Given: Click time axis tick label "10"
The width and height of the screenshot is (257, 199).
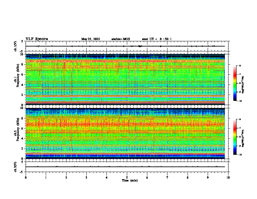Looking at the screenshot, I should [x=228, y=178].
